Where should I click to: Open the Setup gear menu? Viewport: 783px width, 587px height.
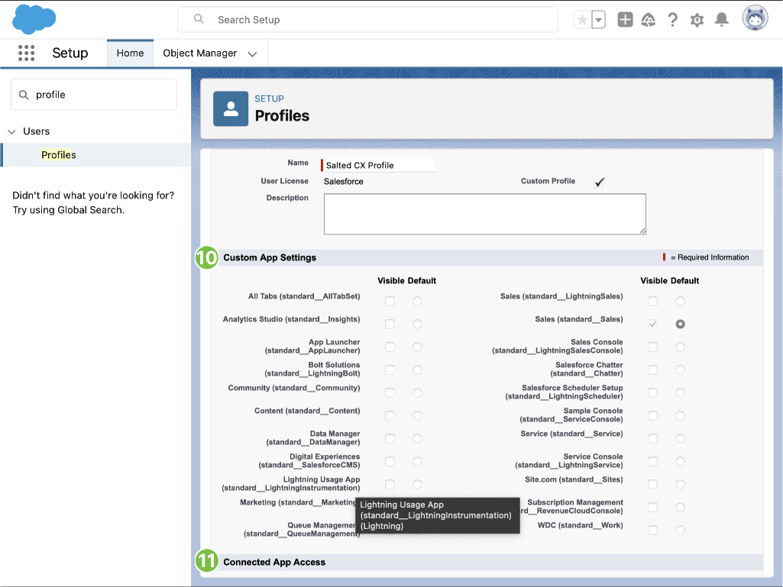point(697,20)
